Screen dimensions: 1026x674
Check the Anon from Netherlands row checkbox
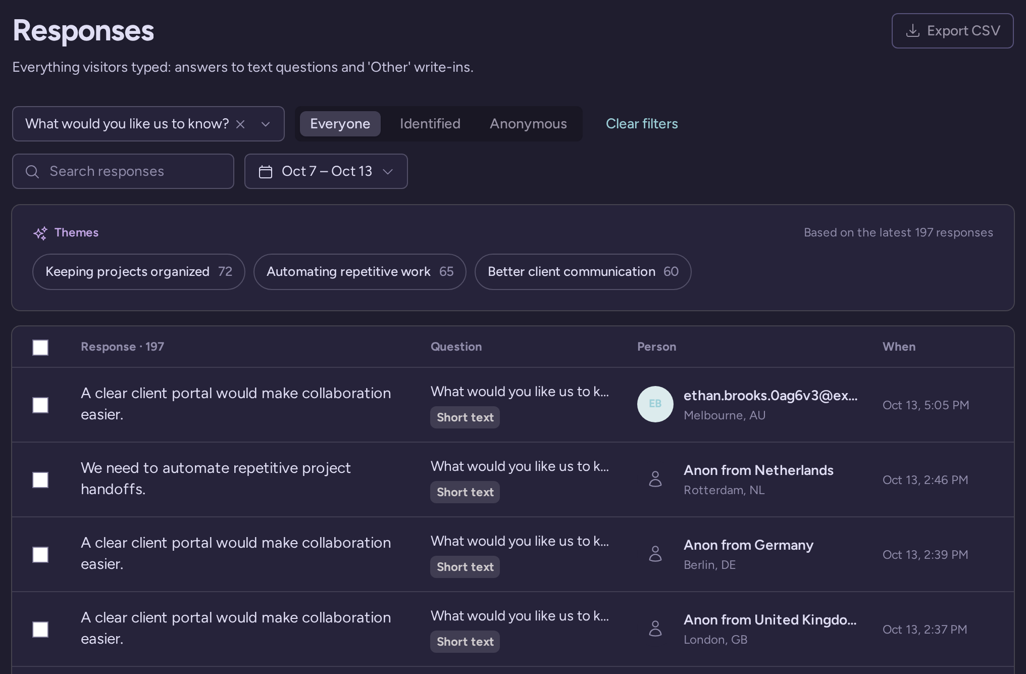click(40, 480)
